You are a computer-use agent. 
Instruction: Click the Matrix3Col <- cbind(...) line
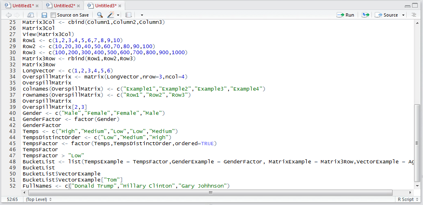(94, 22)
